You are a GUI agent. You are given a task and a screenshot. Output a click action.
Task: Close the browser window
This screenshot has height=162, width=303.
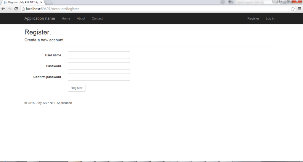(297, 1)
